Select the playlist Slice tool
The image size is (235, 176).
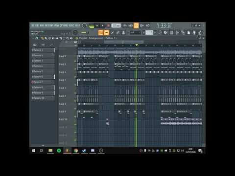click(61, 38)
